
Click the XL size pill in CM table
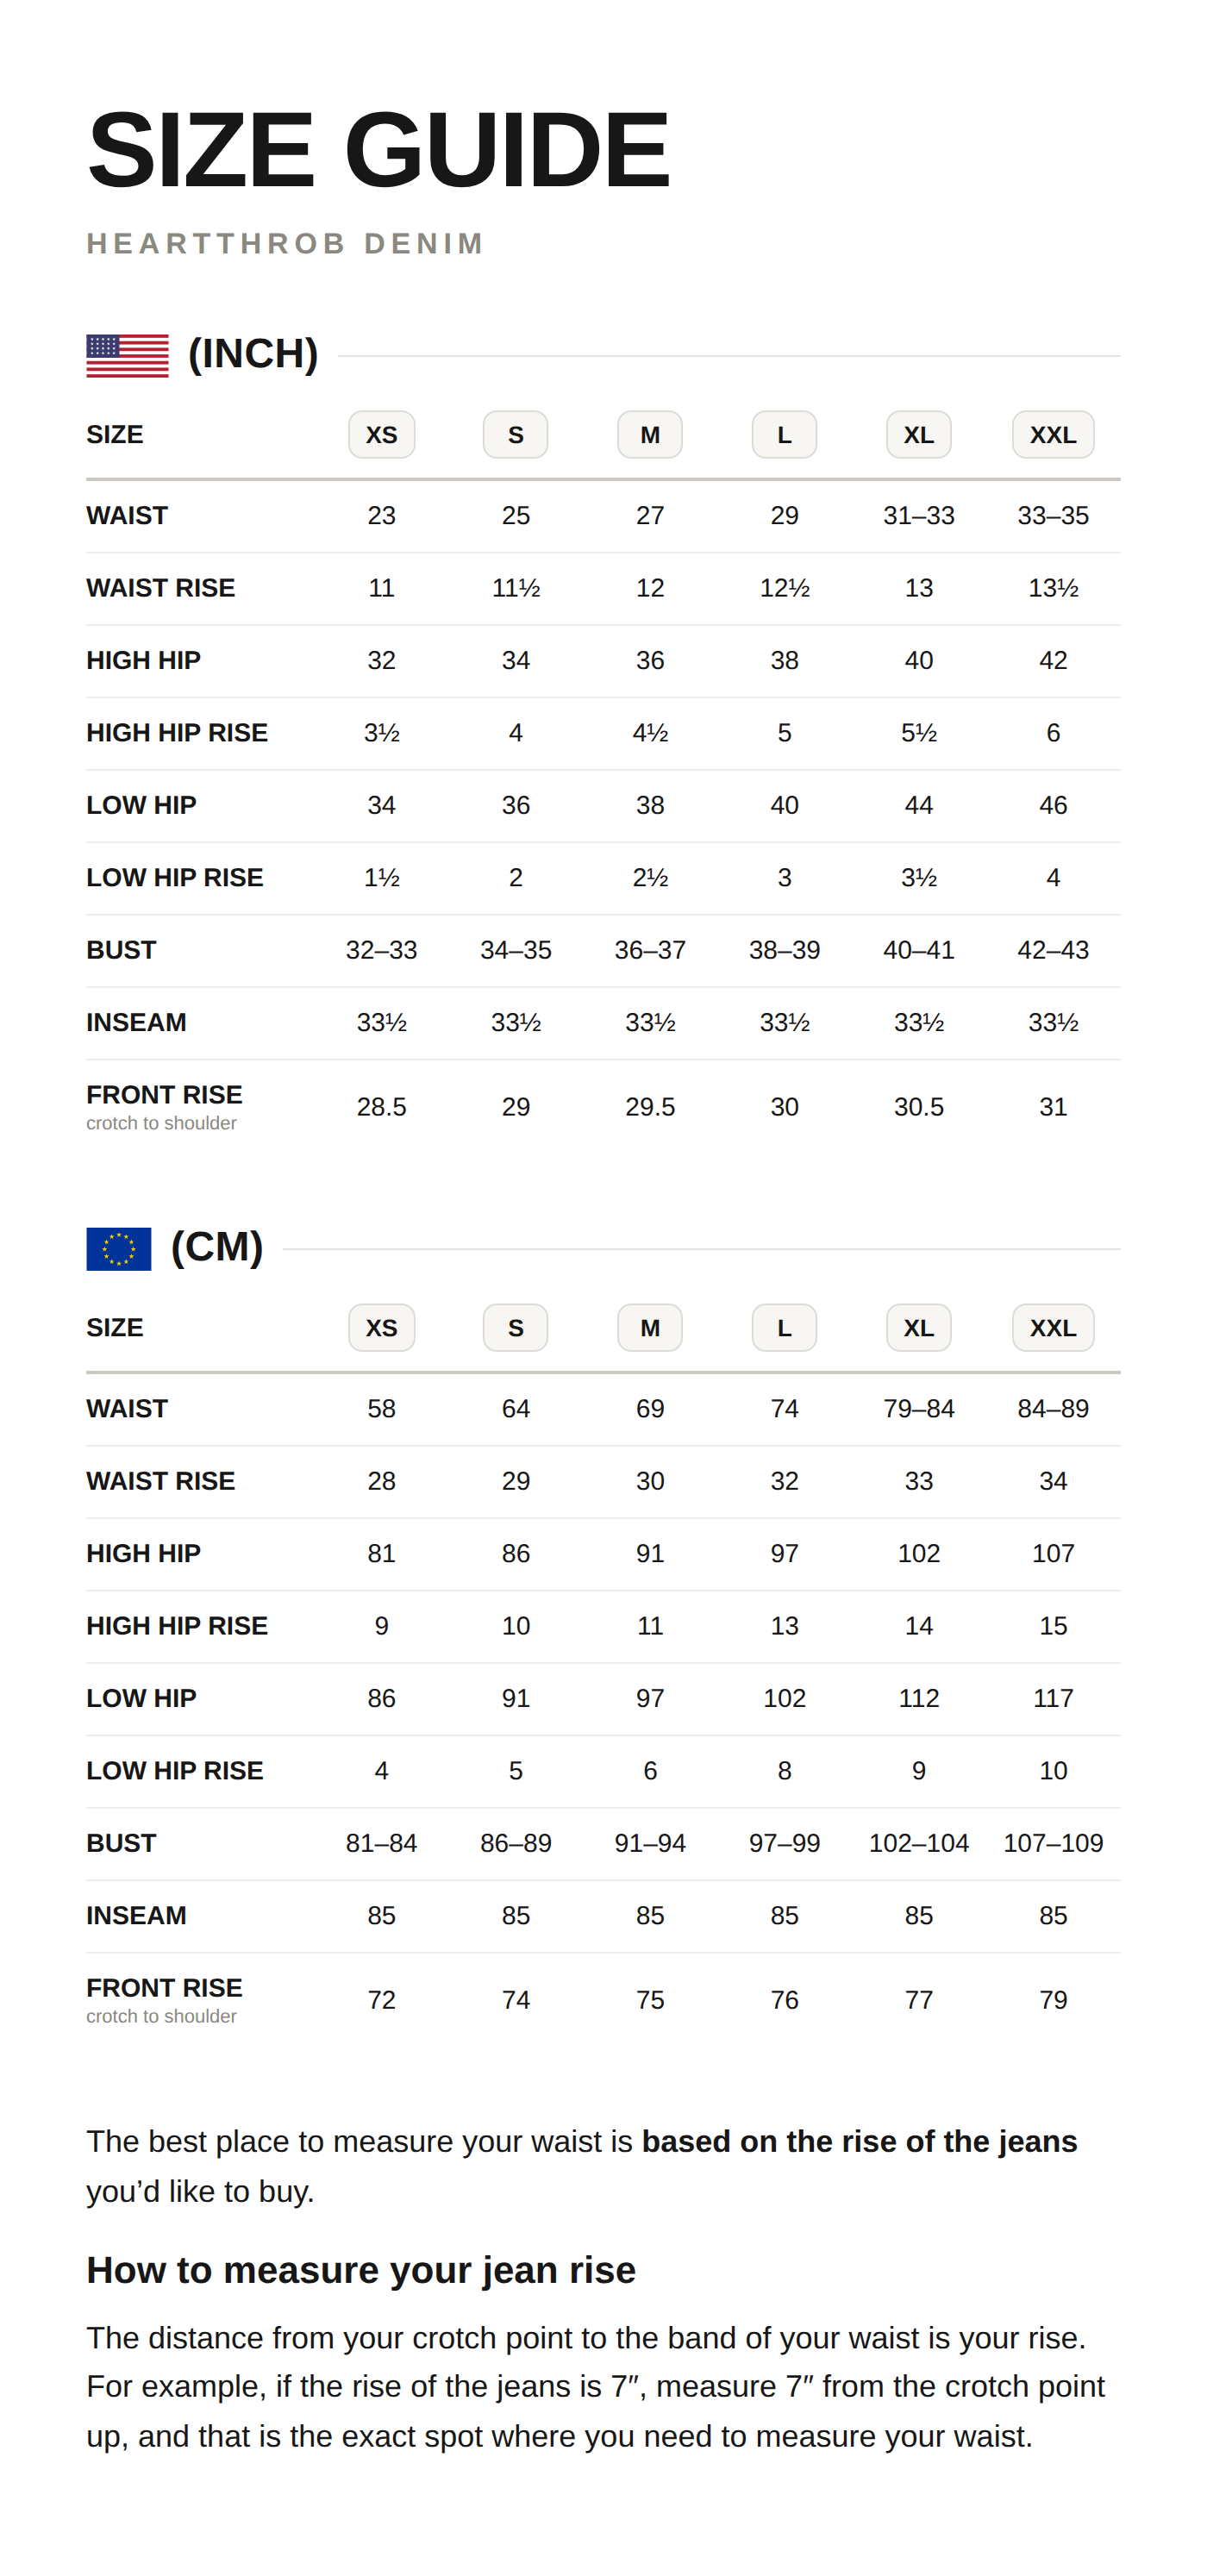point(918,1327)
